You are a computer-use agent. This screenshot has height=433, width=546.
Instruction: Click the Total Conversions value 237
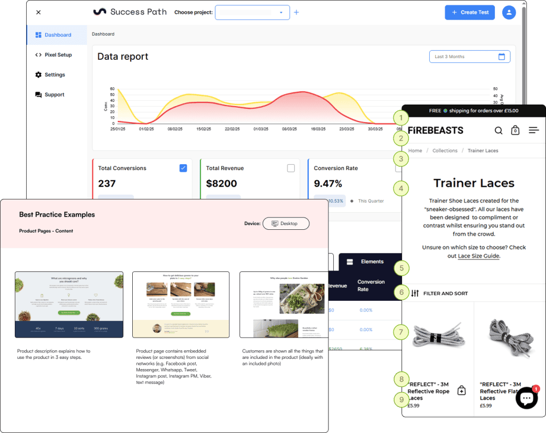(x=107, y=183)
